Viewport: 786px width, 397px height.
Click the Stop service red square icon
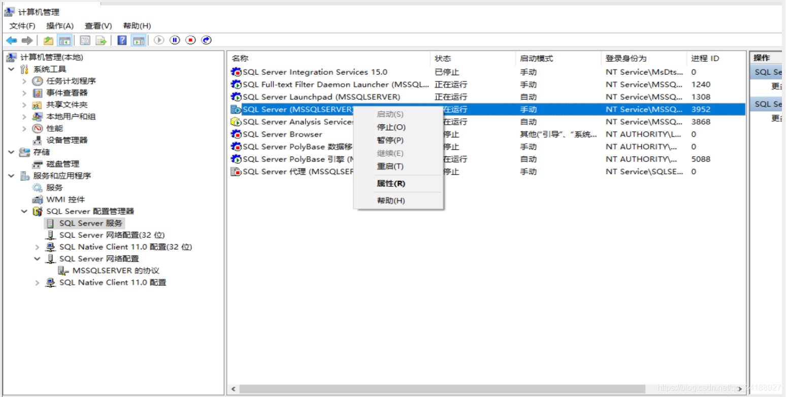[x=190, y=40]
